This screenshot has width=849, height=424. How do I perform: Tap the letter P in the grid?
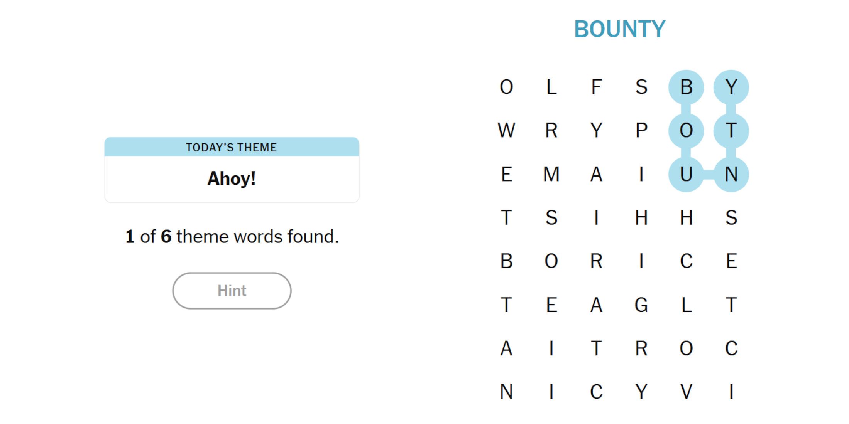point(641,131)
